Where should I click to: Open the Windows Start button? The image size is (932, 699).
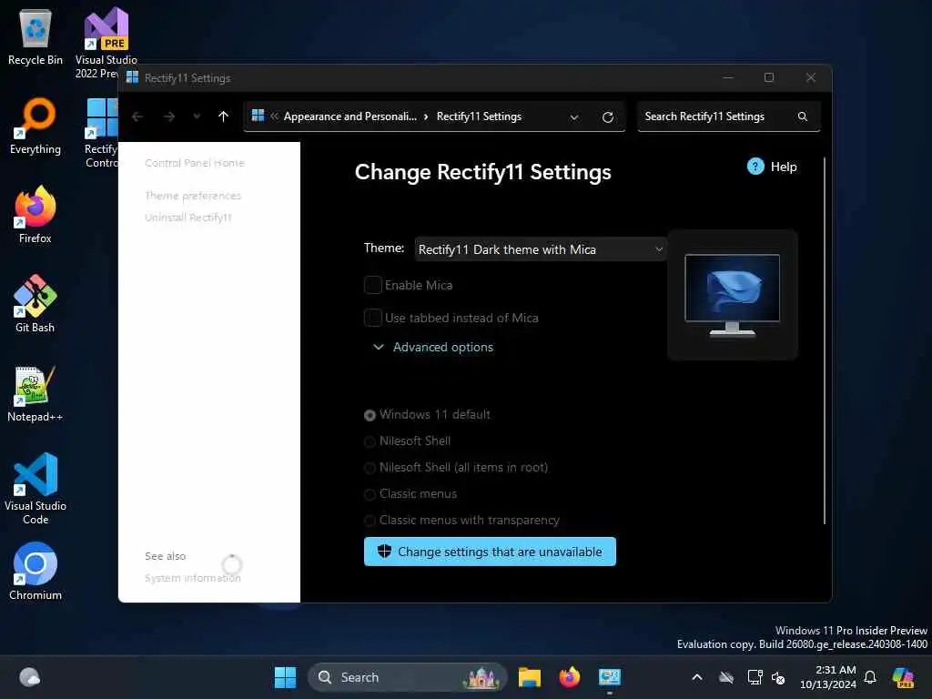click(x=285, y=677)
